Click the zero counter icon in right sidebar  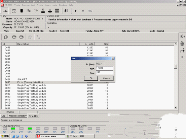pos(182,37)
